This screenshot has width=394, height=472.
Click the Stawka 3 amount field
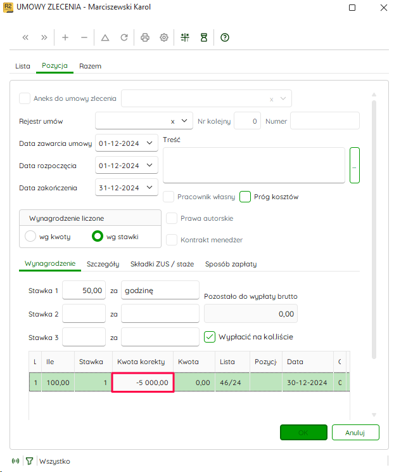click(x=84, y=337)
